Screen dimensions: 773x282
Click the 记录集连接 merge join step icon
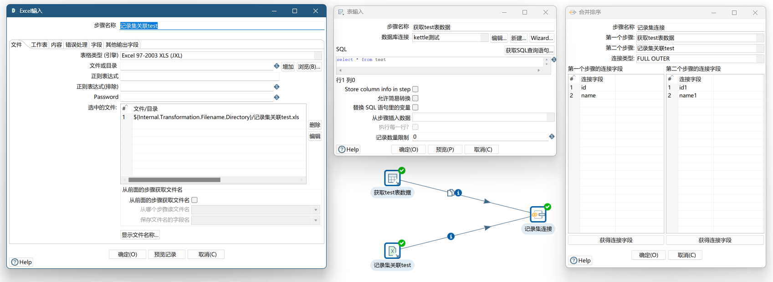(538, 214)
